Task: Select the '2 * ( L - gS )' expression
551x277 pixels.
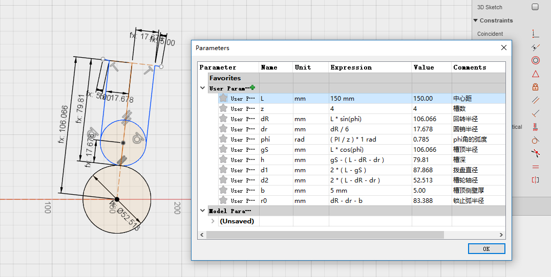Action: point(370,170)
